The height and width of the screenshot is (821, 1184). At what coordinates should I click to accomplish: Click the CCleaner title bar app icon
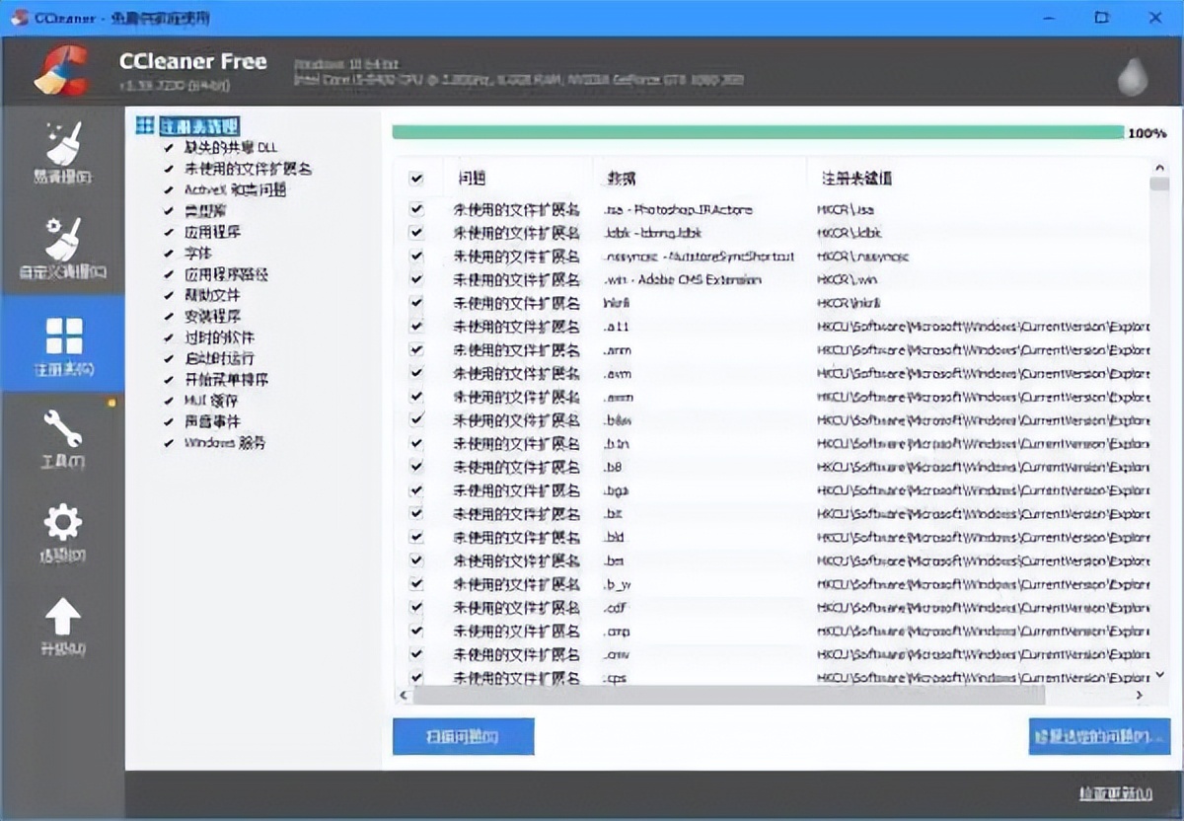pos(19,18)
